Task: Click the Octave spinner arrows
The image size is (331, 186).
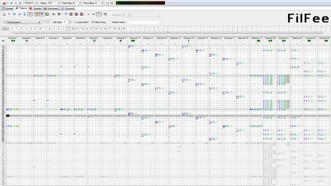Action: click(37, 3)
